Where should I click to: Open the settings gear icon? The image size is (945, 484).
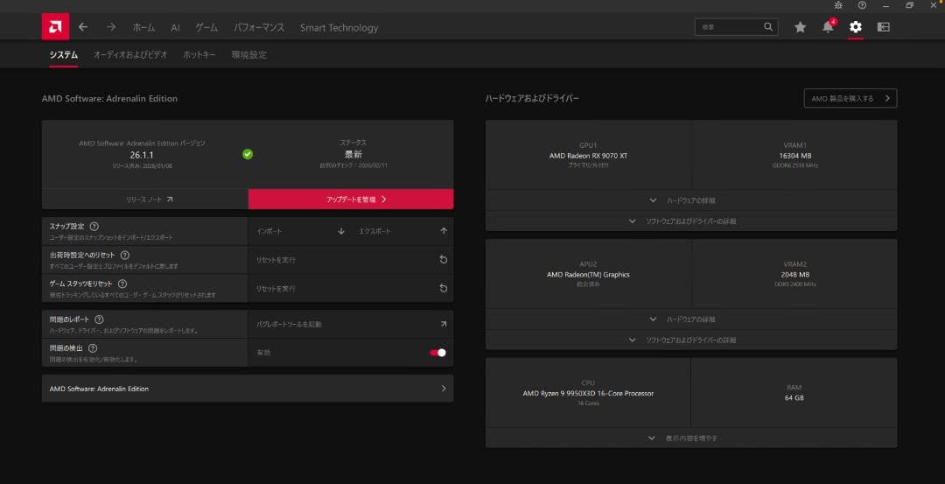coord(855,27)
